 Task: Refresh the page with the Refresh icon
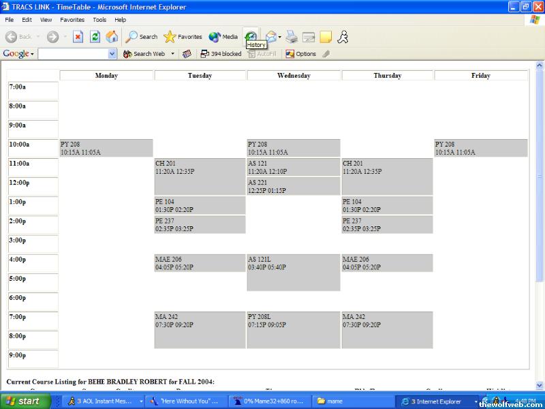(x=95, y=37)
